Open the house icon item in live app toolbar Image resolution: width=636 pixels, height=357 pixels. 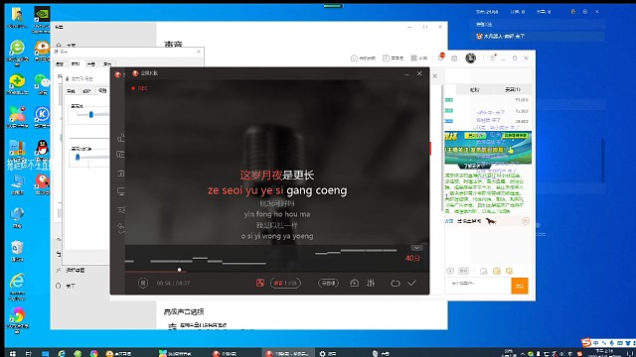click(x=363, y=59)
